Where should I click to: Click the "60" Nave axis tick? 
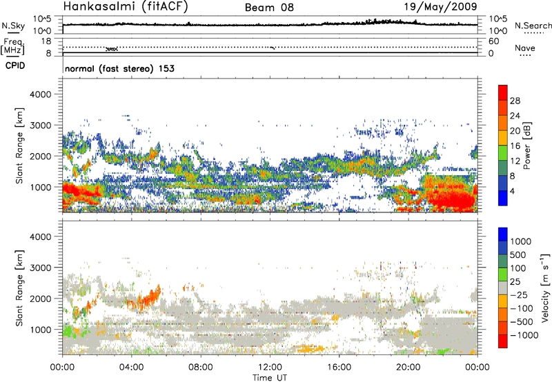pyautogui.click(x=493, y=41)
